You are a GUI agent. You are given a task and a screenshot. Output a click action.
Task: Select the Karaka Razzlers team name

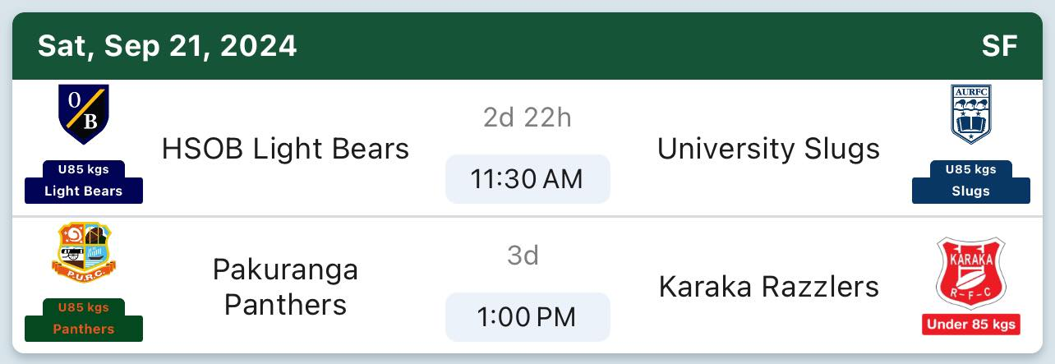coord(768,287)
